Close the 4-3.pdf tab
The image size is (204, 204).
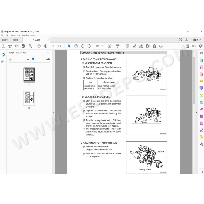(x=48, y=40)
